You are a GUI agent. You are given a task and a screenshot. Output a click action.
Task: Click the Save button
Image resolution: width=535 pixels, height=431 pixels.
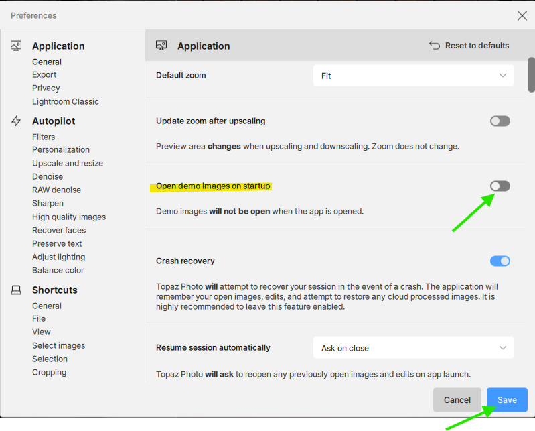click(506, 399)
